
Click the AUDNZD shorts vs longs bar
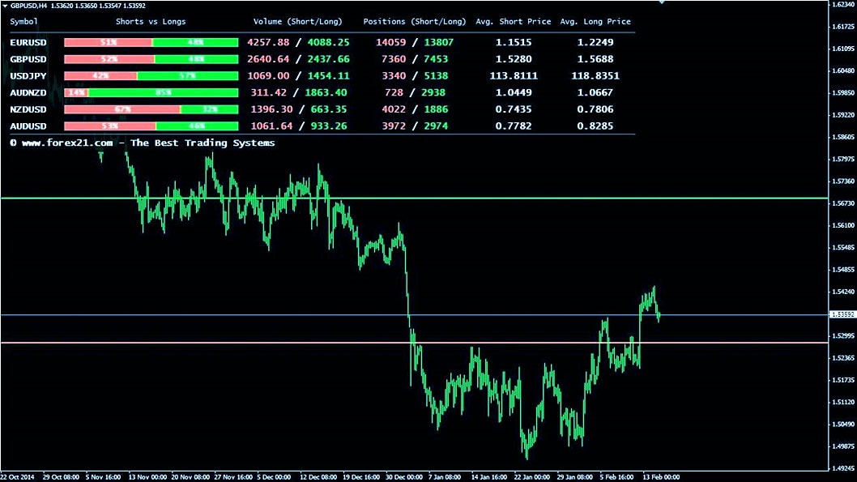151,92
